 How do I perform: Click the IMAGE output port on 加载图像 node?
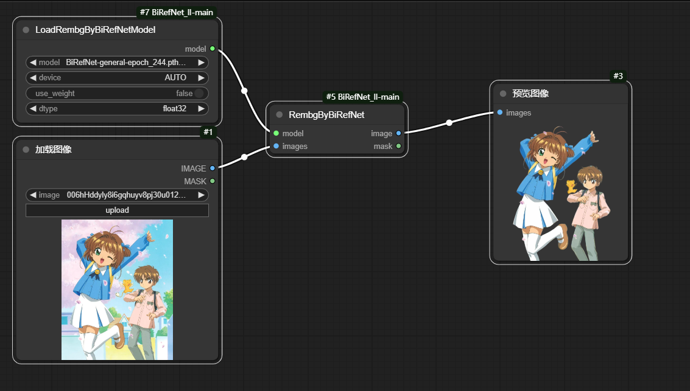click(x=212, y=168)
